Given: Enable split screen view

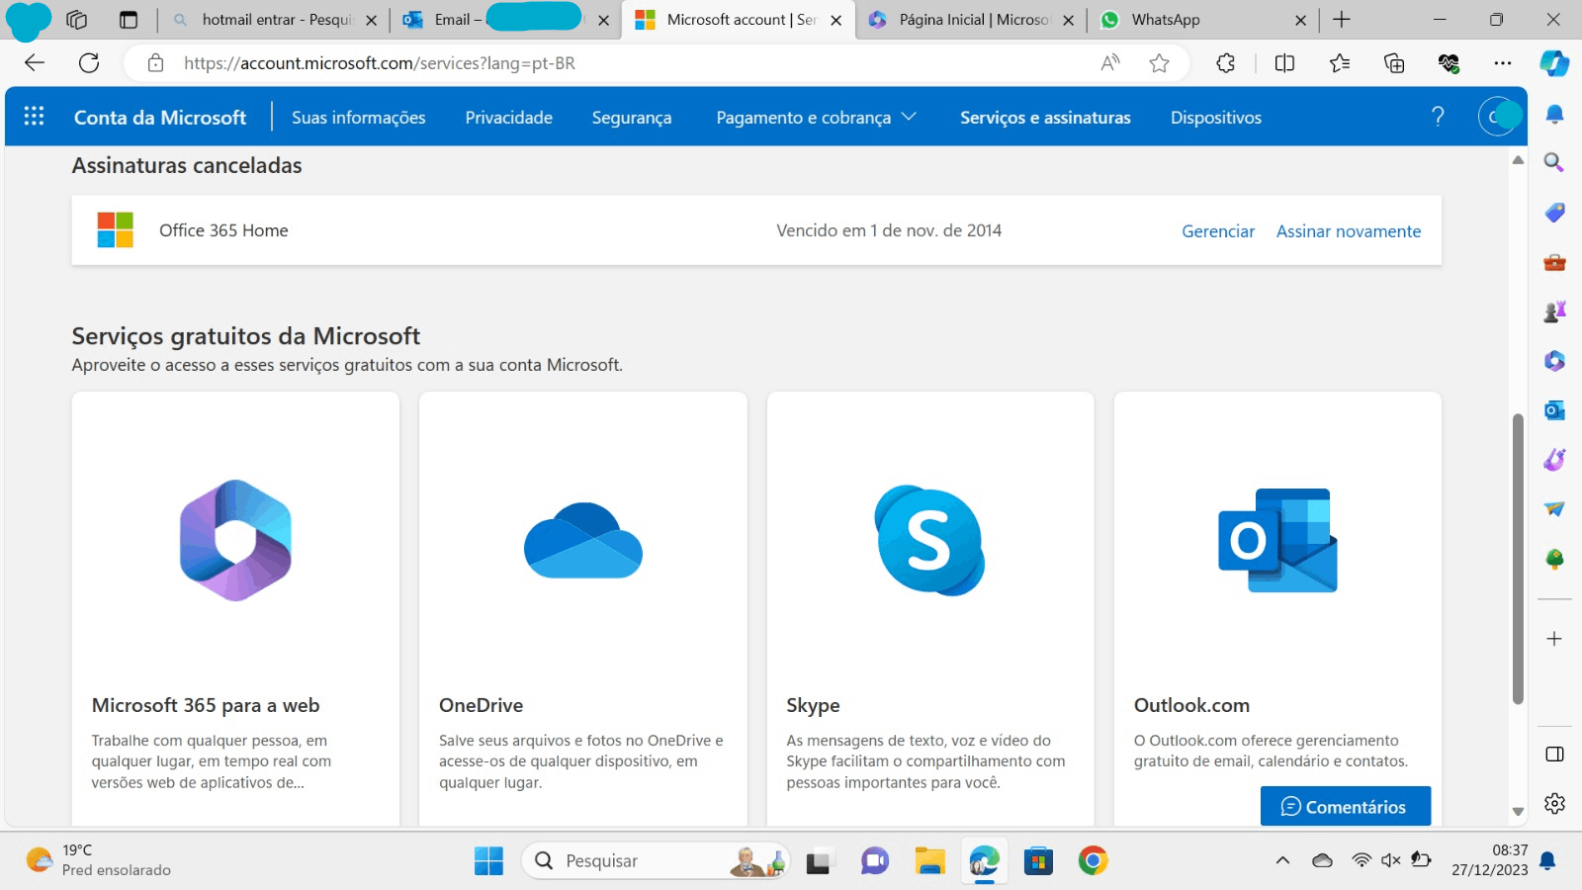Looking at the screenshot, I should pos(1284,63).
